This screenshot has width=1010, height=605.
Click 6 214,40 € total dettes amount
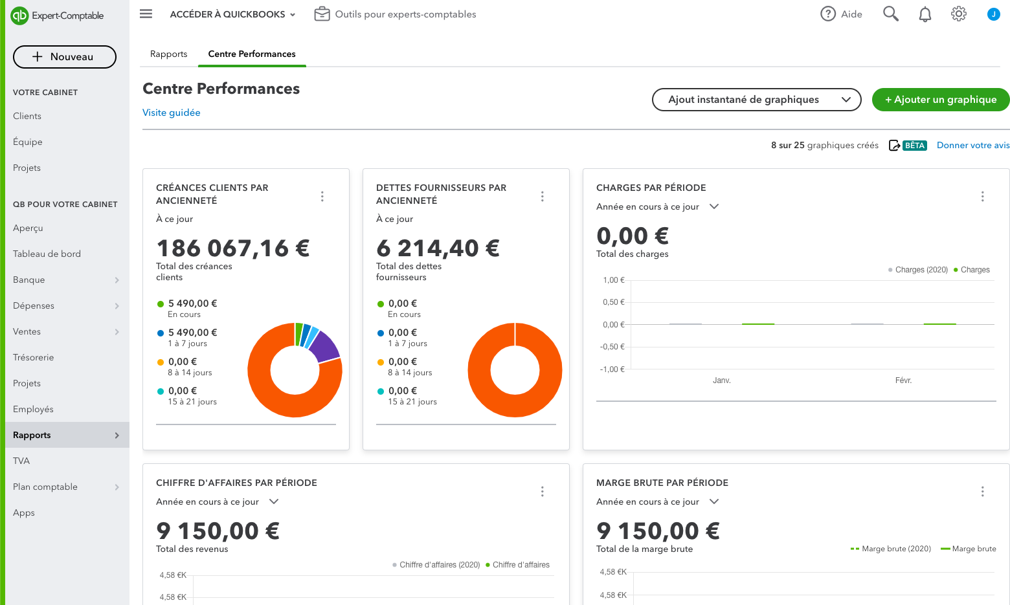tap(438, 248)
